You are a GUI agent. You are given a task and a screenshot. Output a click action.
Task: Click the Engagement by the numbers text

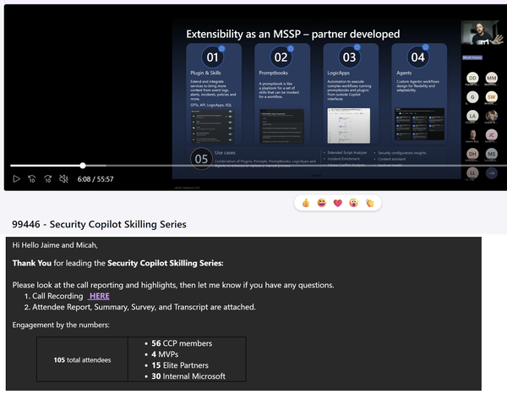61,325
